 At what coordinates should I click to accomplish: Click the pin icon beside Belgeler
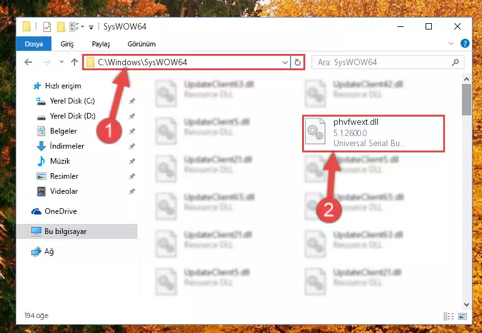click(x=132, y=131)
